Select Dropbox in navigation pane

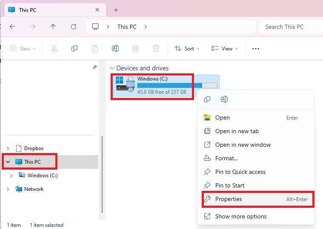pos(34,148)
